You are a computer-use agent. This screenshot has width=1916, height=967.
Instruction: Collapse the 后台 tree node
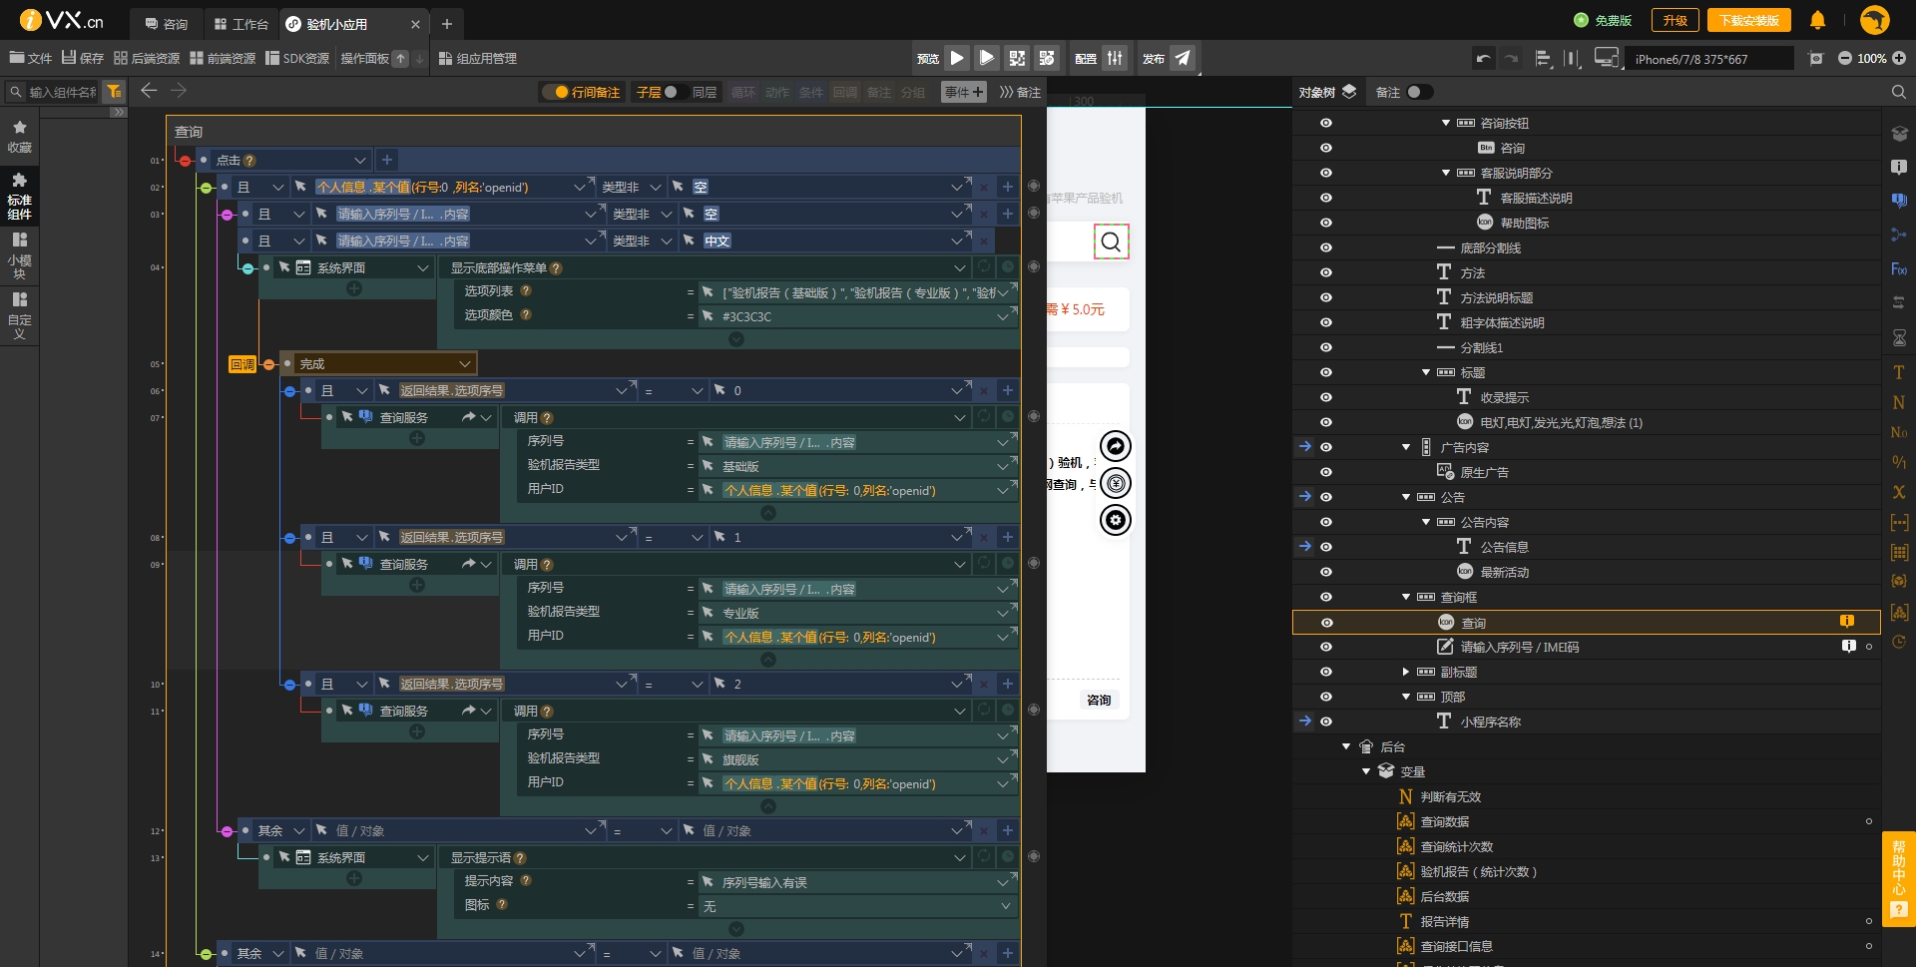[x=1346, y=746]
